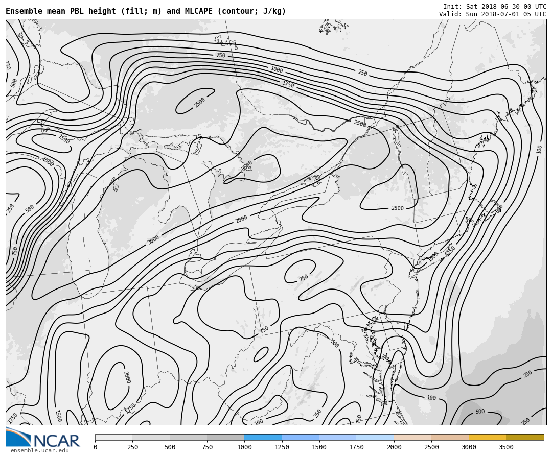The height and width of the screenshot is (457, 552).
Task: Pick the 500–750 medium gray colorbar swatch
Action: (188, 437)
